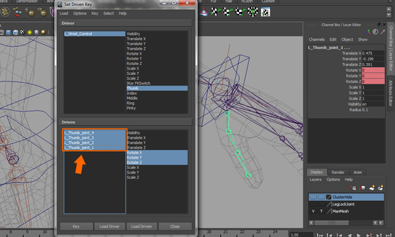
Task: Open the Select menu in Set Driven Key
Action: click(x=108, y=13)
